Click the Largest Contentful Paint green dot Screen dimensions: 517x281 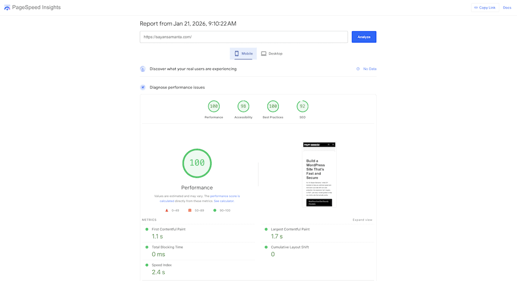click(266, 229)
